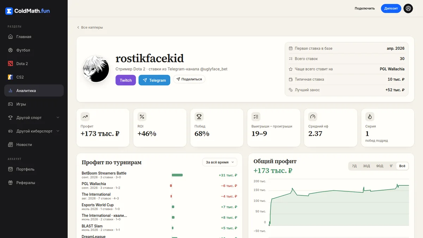Click the star icon beside Чаще всего ставит на

coord(291,69)
